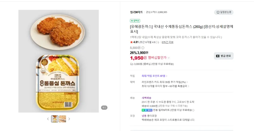The width and height of the screenshot is (254, 131).
Task: Open the 676건 리뷰 link
Action: tap(168, 42)
